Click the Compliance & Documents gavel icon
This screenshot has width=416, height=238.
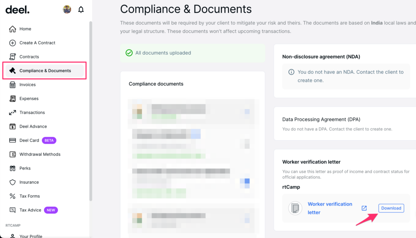pyautogui.click(x=13, y=71)
